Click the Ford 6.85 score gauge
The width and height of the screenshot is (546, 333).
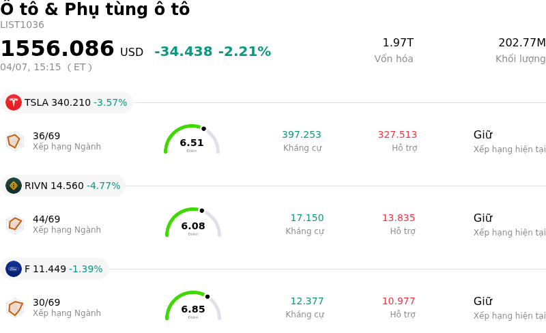(x=193, y=306)
